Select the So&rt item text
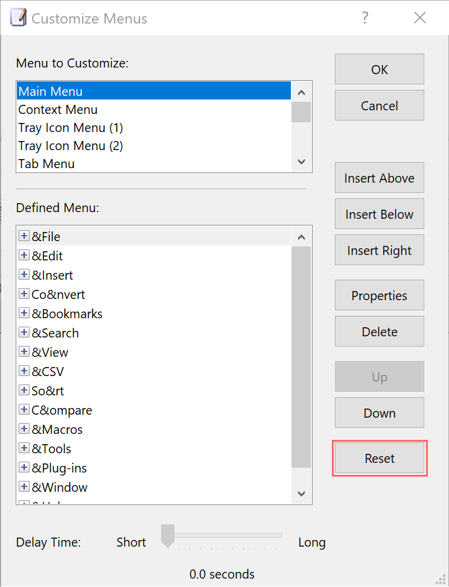The height and width of the screenshot is (587, 449). point(48,391)
